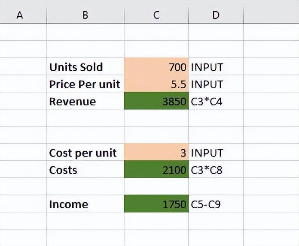Click the Revenue label cell
Viewport: 299px width, 246px height.
pyautogui.click(x=85, y=101)
